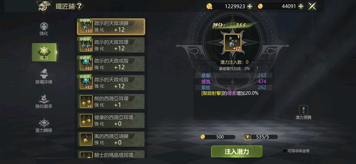Screen dimensions: 356x164
Task: Click the dragon emblem logo at top left
Action: click(44, 6)
